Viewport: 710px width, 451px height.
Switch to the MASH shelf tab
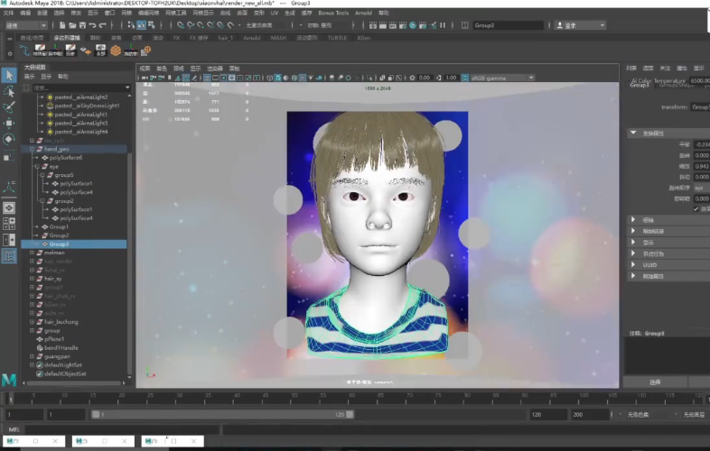pyautogui.click(x=279, y=38)
